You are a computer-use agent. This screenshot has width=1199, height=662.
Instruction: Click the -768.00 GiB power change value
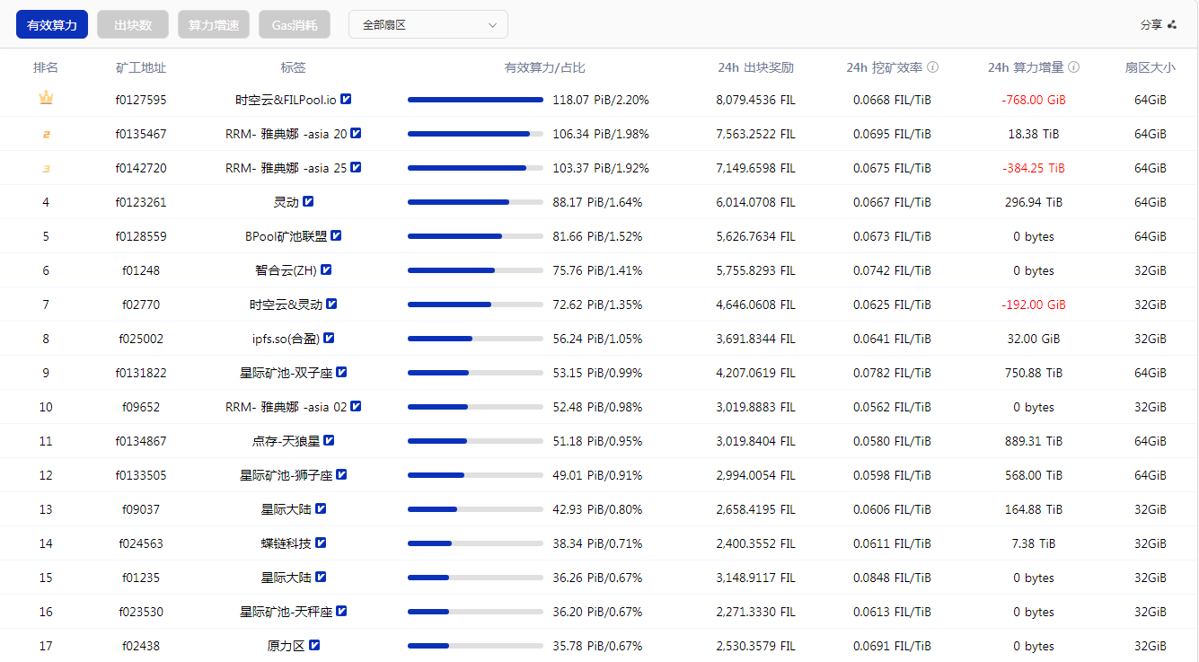pos(1034,100)
